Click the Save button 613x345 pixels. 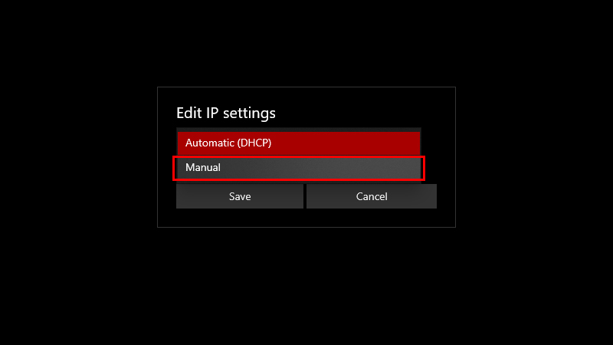tap(240, 196)
